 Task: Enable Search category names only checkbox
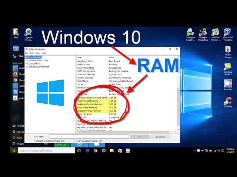pos(75,141)
